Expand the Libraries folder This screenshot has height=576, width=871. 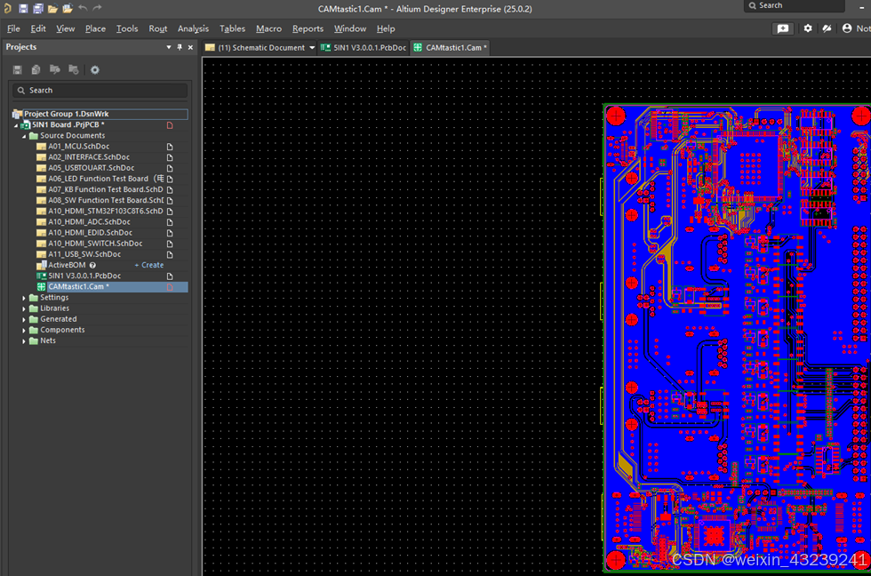click(x=24, y=308)
